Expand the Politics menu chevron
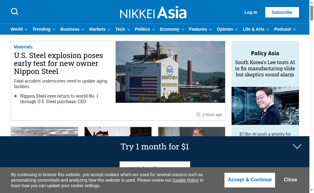 point(153,29)
